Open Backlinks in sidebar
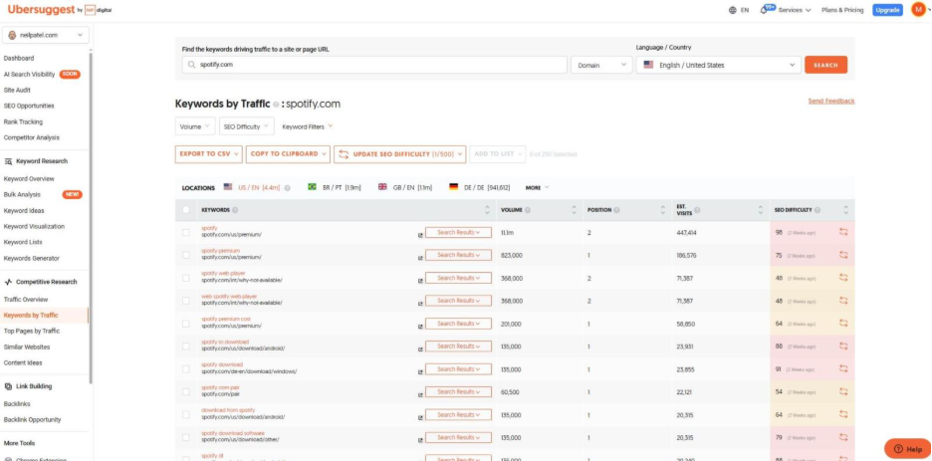 pos(17,404)
